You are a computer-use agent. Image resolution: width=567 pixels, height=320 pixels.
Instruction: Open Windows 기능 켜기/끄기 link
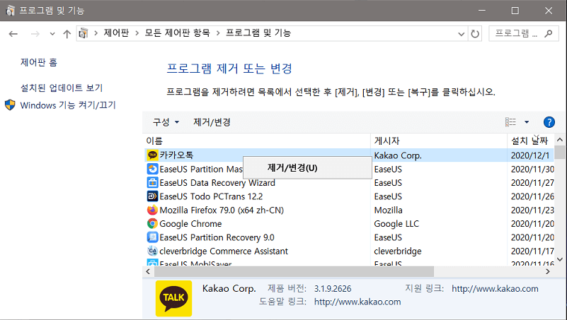point(68,105)
